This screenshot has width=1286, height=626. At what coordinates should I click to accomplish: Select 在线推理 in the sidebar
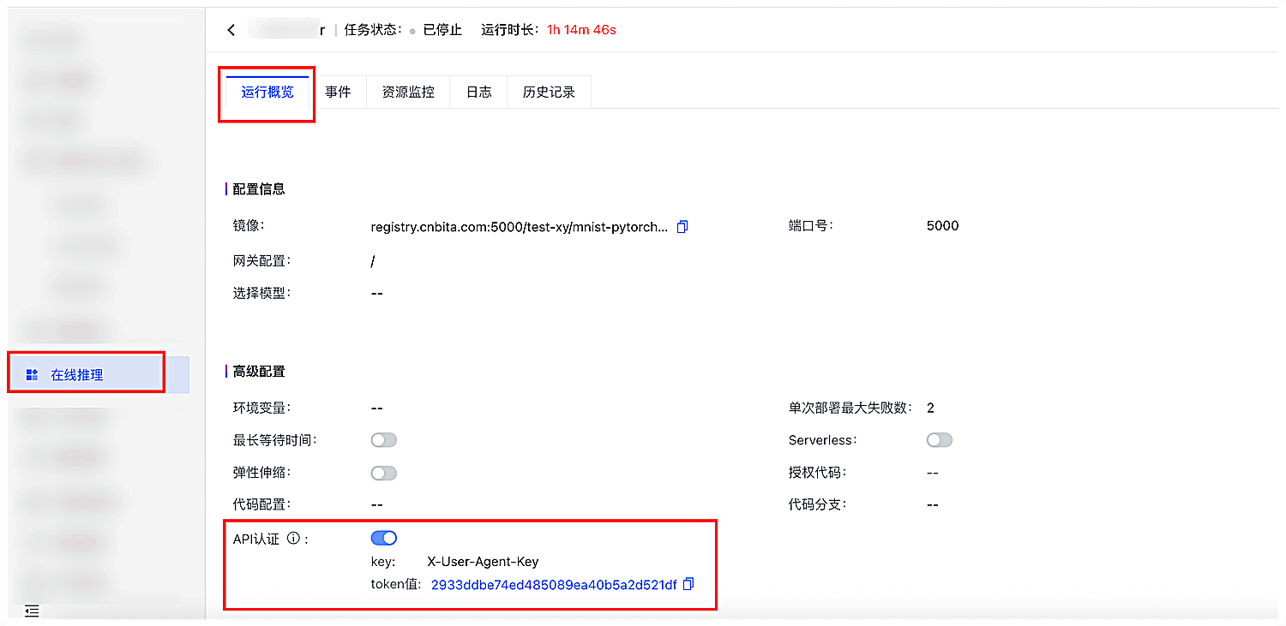click(x=100, y=374)
